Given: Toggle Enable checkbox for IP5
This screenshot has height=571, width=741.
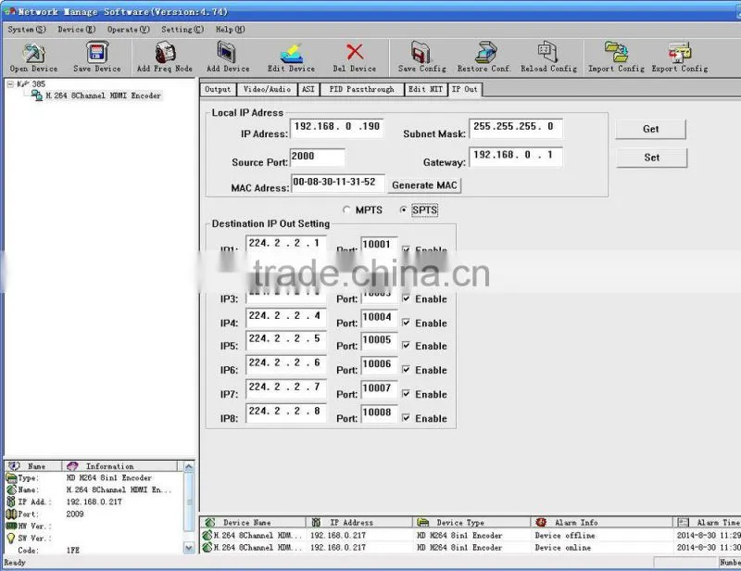Looking at the screenshot, I should pos(406,346).
